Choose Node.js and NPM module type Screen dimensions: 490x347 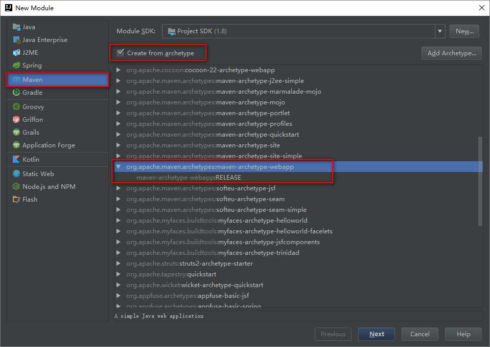point(58,186)
